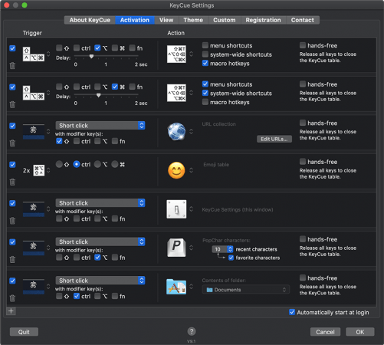The width and height of the screenshot is (384, 345).
Task: Delete the Emoji table row with trash icon
Action: [x=12, y=182]
